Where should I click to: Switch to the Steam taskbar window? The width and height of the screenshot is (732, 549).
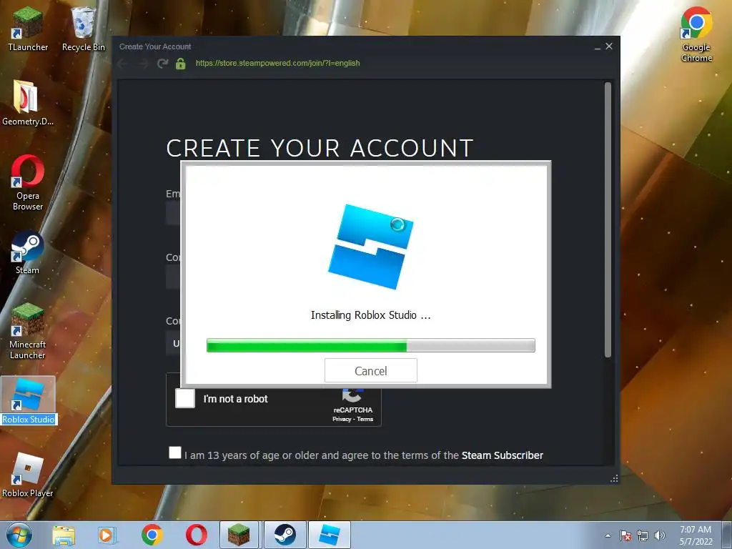coord(285,535)
